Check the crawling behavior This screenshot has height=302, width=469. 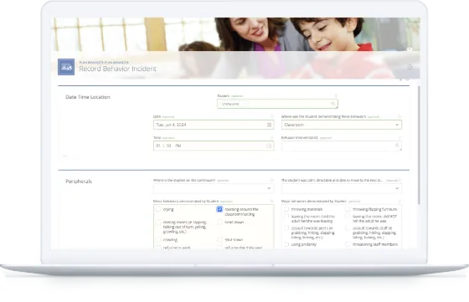[158, 239]
